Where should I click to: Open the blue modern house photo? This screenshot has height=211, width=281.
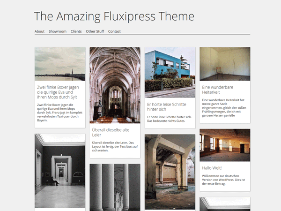pos(170,72)
